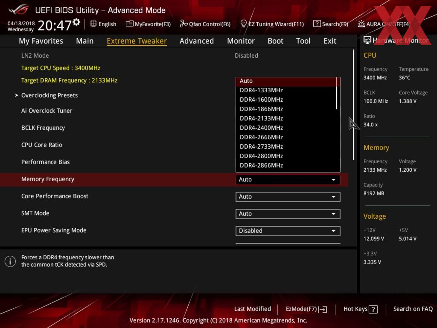Select the Extreme Tweaker tab

click(137, 41)
